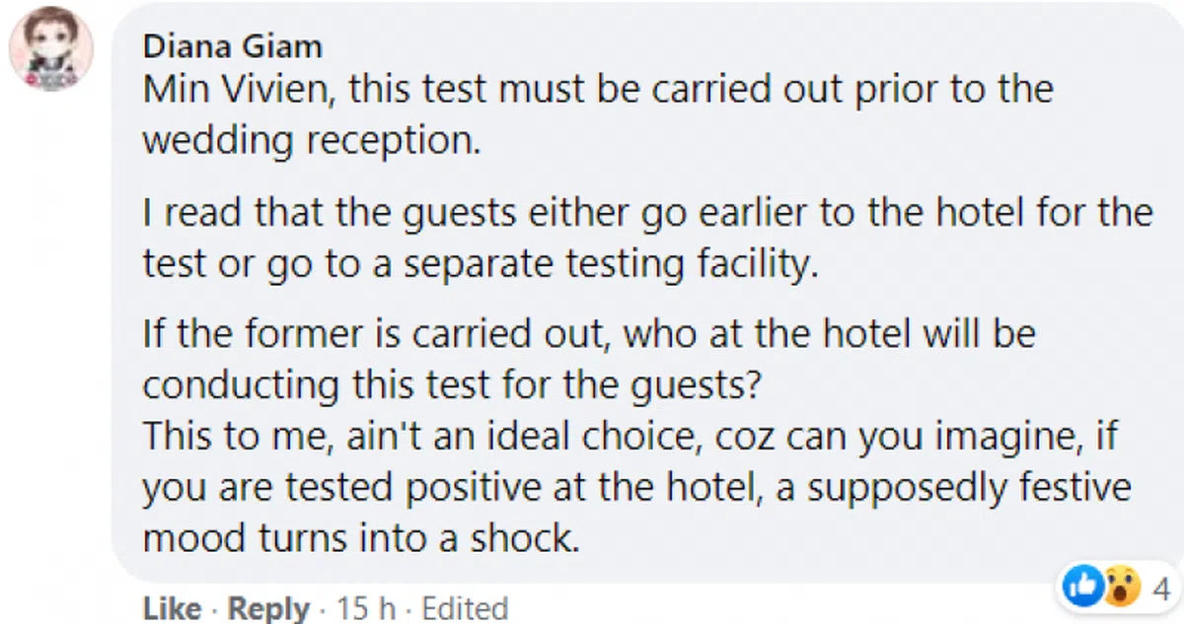Viewport: 1184px width, 624px height.
Task: View edit history via Edited label
Action: click(x=465, y=608)
